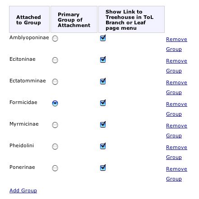Screen dimensions: 199x199
Task: Click Remove Group link for Ponerinae
Action: 176,174
